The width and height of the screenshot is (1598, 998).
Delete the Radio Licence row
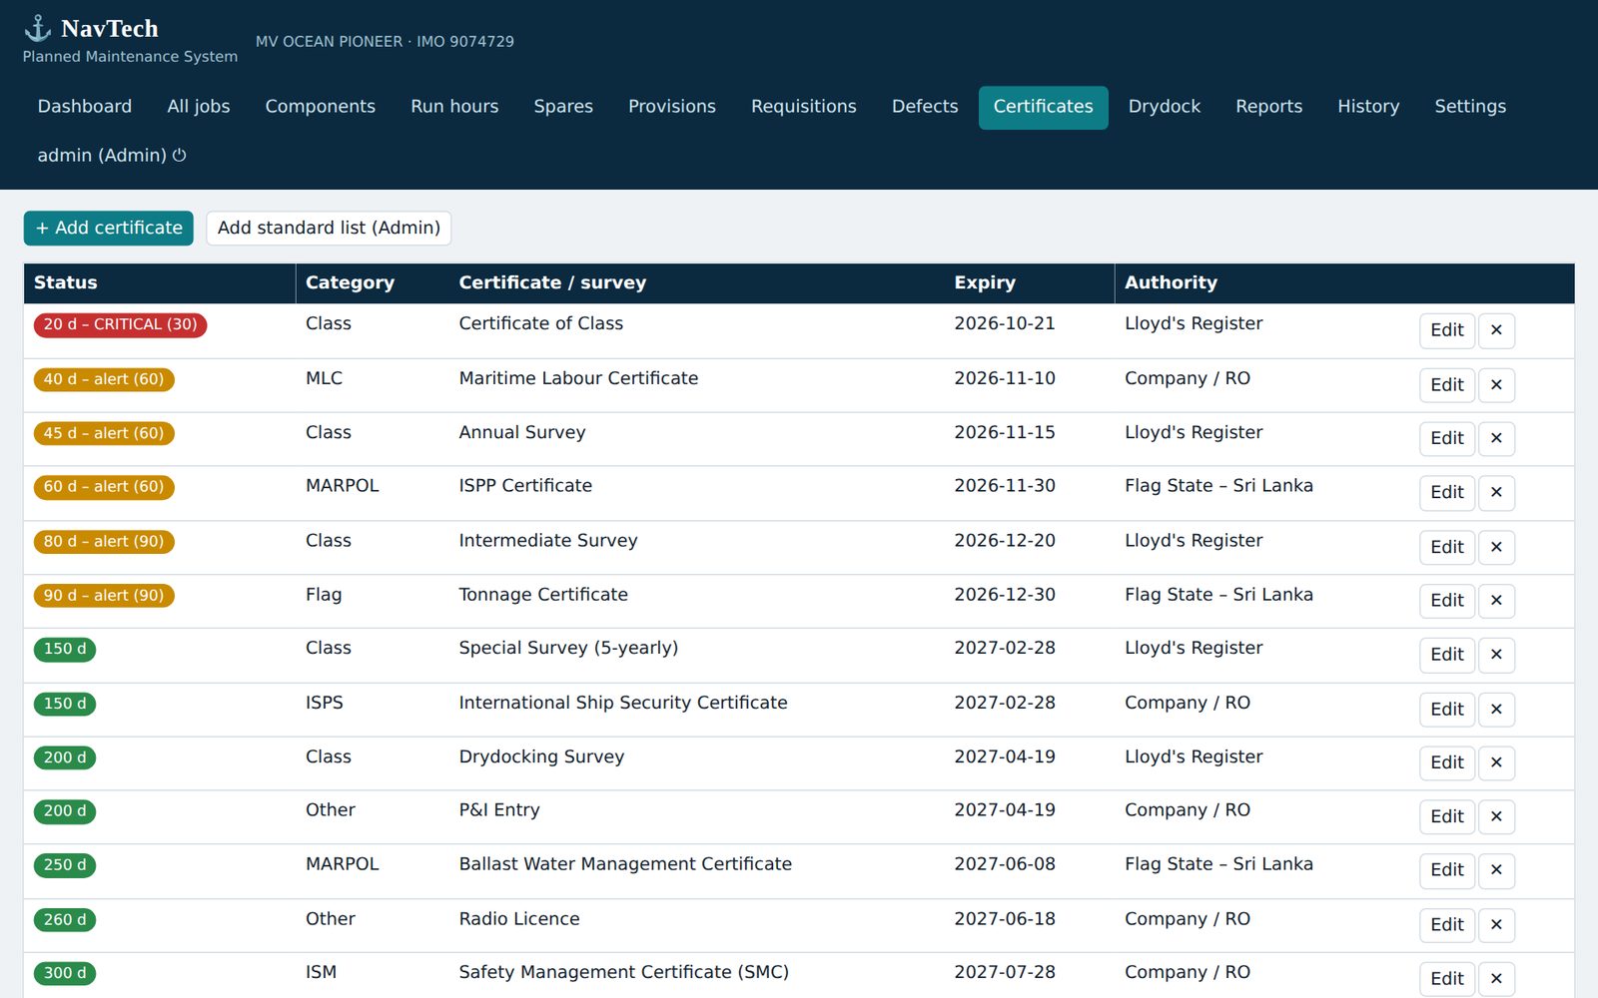1496,925
